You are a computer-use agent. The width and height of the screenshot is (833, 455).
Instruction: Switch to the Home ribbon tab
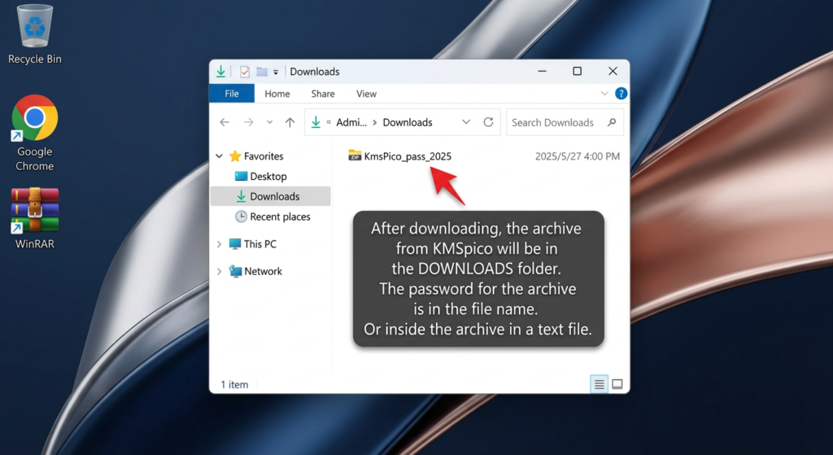(277, 94)
